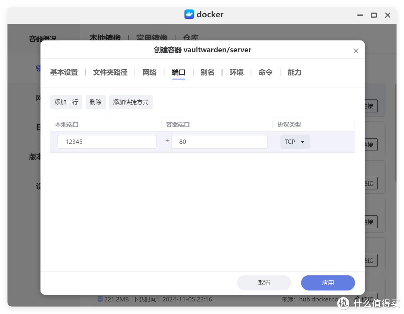Open the 别名 tab

pos(207,72)
